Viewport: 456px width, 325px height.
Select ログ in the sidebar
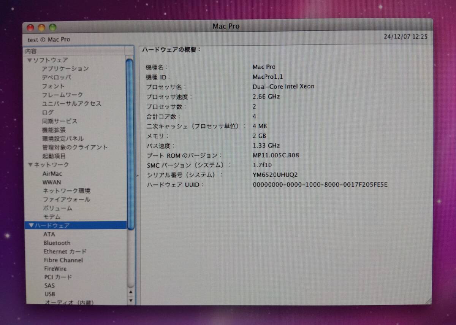click(x=48, y=113)
